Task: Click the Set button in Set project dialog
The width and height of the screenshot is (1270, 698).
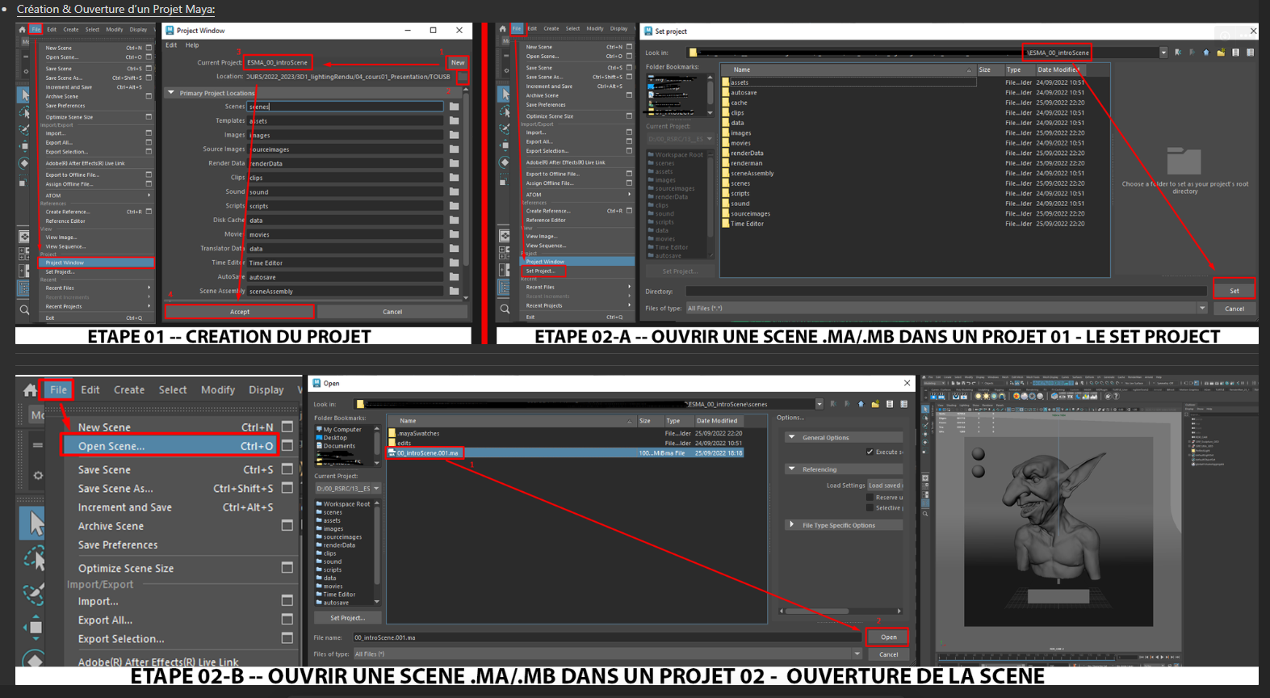Action: tap(1234, 291)
